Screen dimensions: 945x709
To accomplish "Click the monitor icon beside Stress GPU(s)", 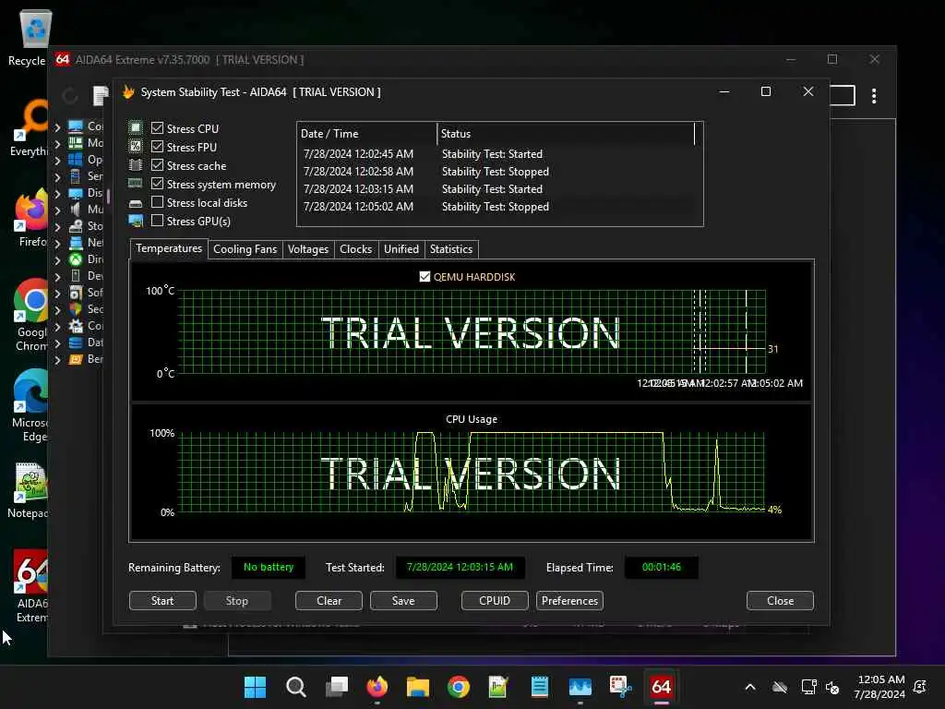I will [x=136, y=222].
